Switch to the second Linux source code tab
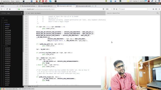161x90 pixels. [x=66, y=6]
